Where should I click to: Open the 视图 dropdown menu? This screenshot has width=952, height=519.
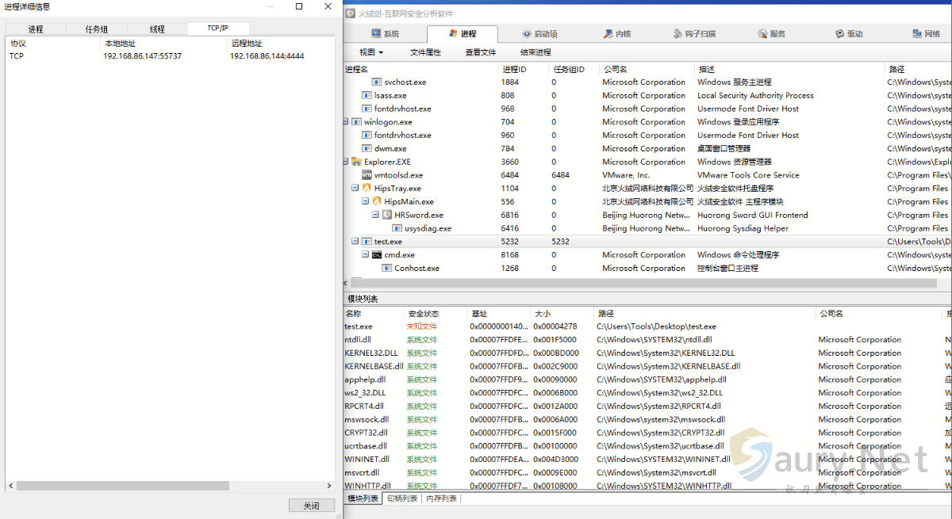click(370, 52)
